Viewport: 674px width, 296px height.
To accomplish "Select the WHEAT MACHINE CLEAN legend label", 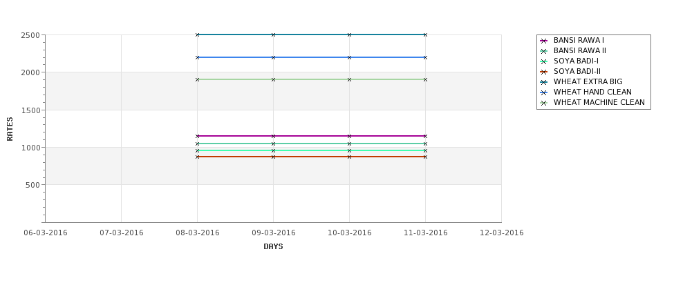I will (x=599, y=103).
